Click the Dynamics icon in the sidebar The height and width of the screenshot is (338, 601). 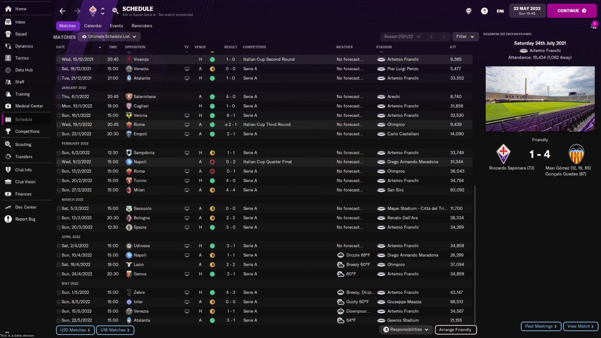[8, 46]
